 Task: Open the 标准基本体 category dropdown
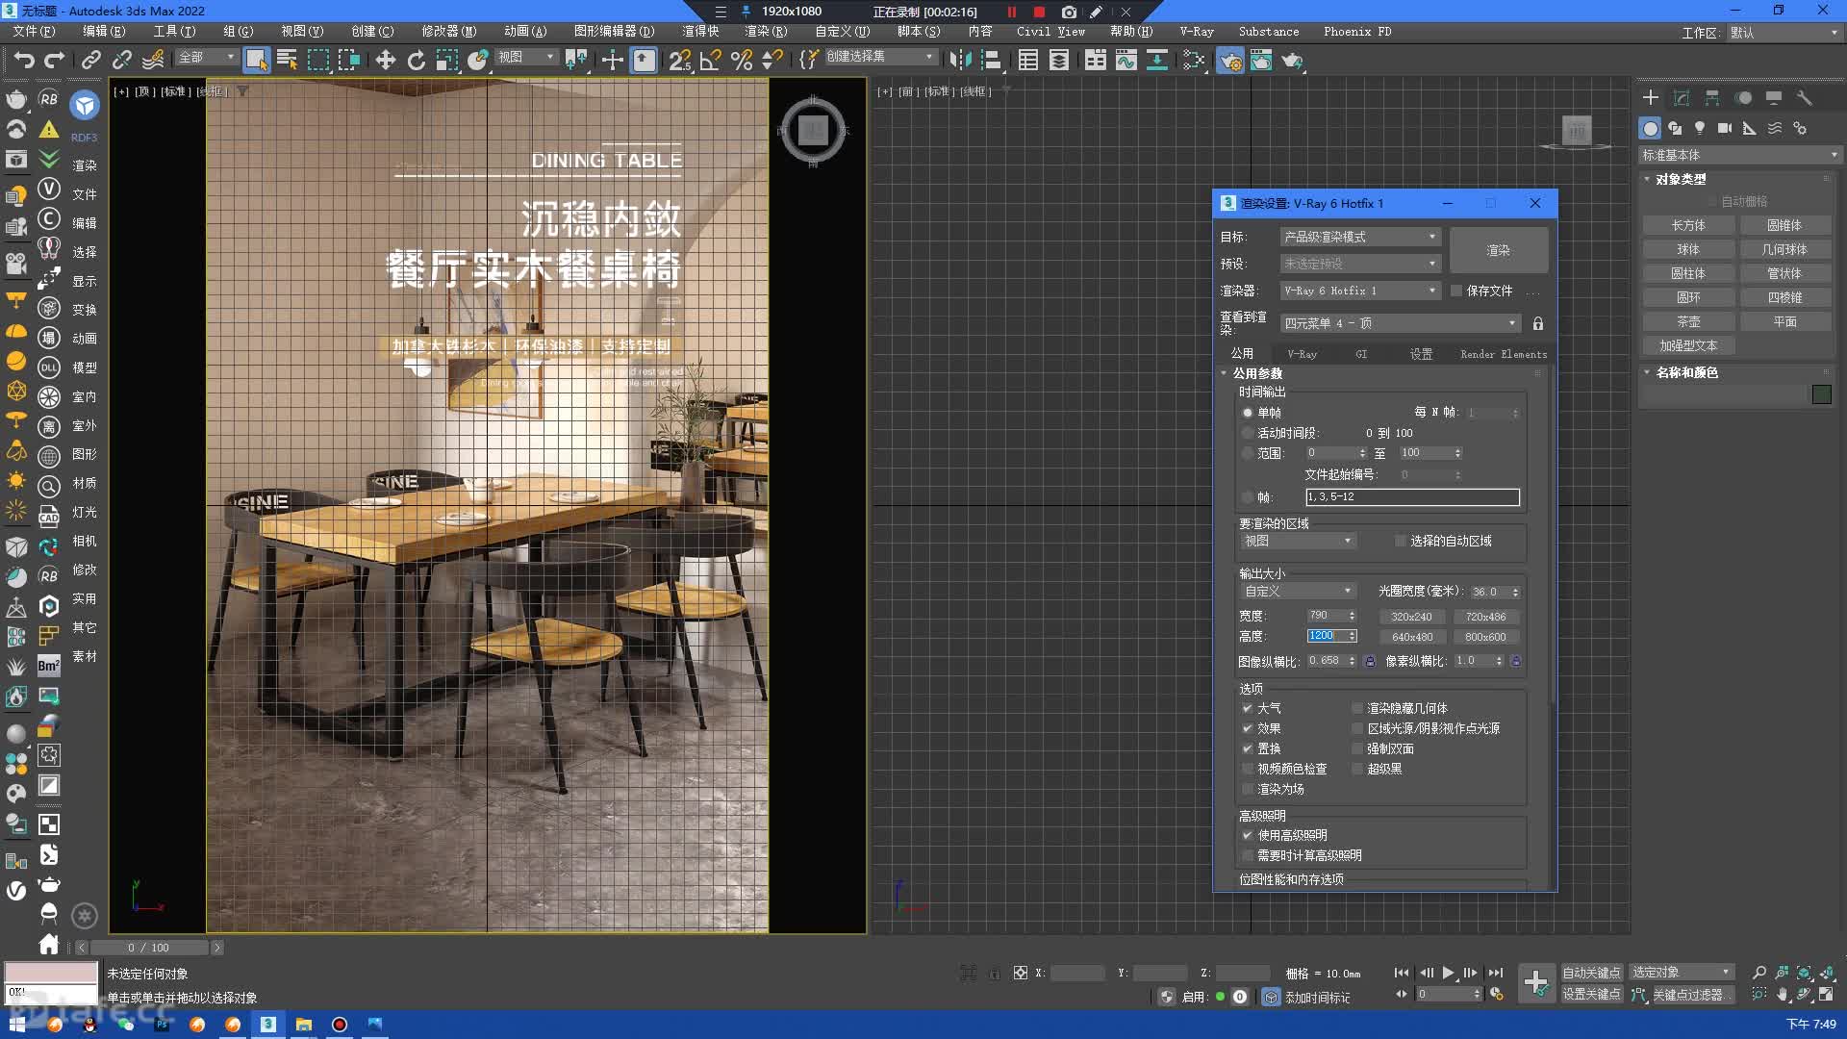pyautogui.click(x=1739, y=155)
